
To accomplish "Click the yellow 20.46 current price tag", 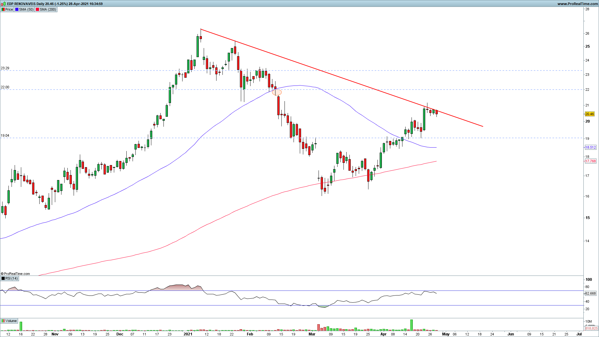I will [590, 114].
